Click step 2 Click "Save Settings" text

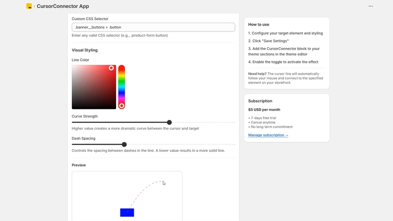(x=268, y=41)
